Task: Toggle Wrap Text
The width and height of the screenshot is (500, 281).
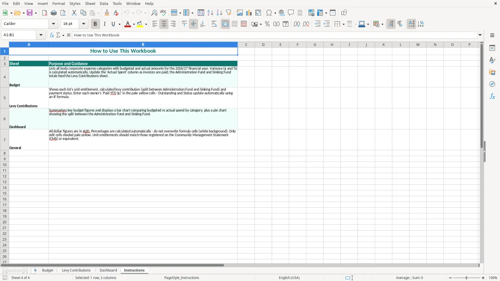Action: click(214, 24)
